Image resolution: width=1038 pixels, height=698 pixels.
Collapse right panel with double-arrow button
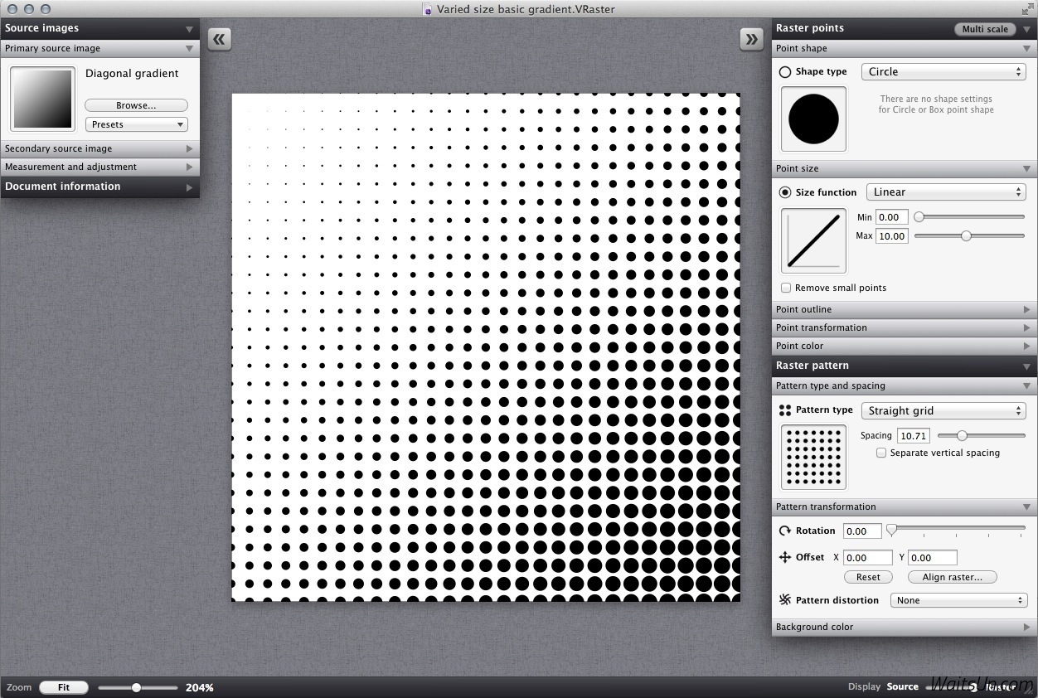[751, 39]
